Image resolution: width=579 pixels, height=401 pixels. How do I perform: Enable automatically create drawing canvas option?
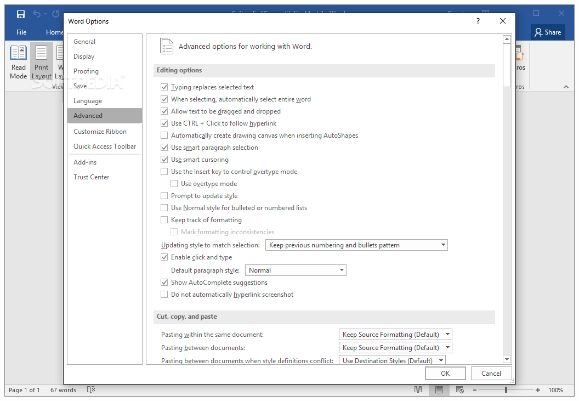pos(164,135)
